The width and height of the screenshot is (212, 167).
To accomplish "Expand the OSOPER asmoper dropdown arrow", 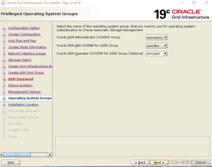I will pos(165,53).
